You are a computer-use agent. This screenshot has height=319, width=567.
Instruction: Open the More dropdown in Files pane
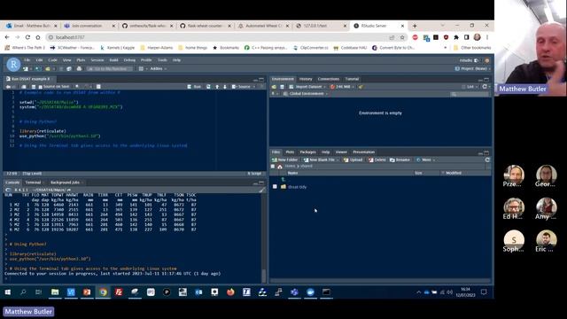pos(425,159)
